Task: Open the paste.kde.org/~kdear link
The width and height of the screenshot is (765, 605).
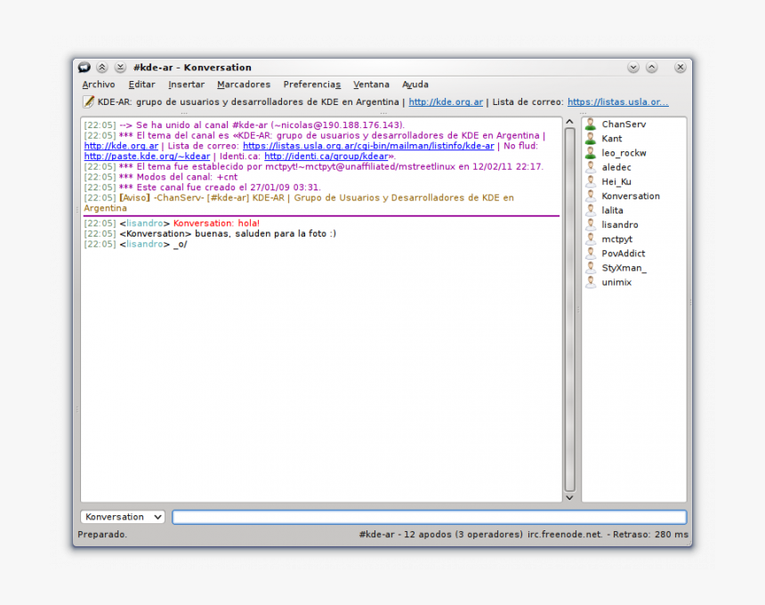Action: pos(147,156)
